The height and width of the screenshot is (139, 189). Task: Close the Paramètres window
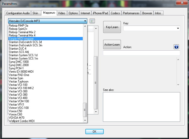(182, 3)
